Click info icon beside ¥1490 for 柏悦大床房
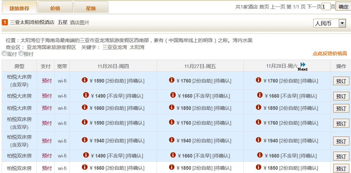The image size is (351, 173). 86,95
